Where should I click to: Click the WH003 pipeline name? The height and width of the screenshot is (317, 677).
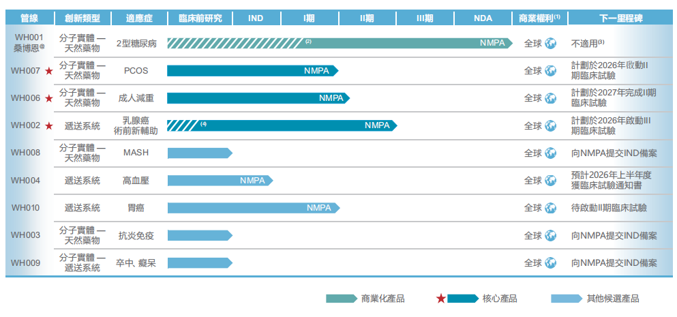click(25, 235)
